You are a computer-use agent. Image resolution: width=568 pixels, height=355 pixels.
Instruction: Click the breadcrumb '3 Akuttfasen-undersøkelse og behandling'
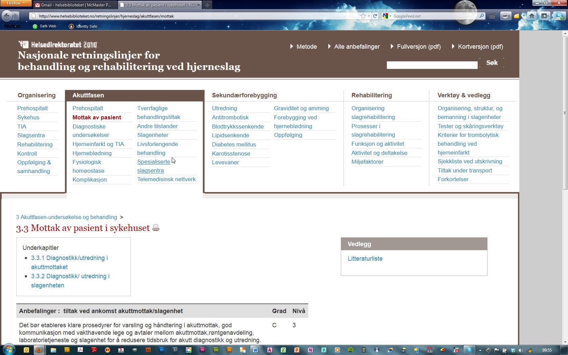tap(67, 217)
